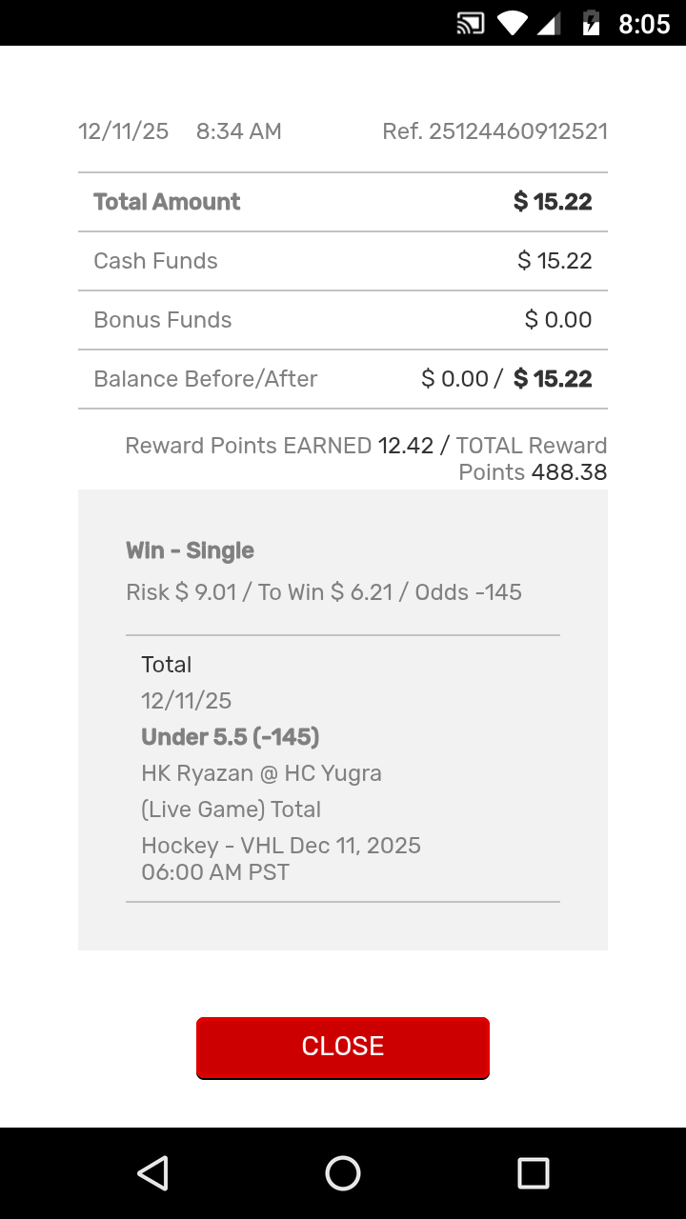Tap the Wi-Fi signal status icon
Image resolution: width=686 pixels, height=1219 pixels.
513,24
